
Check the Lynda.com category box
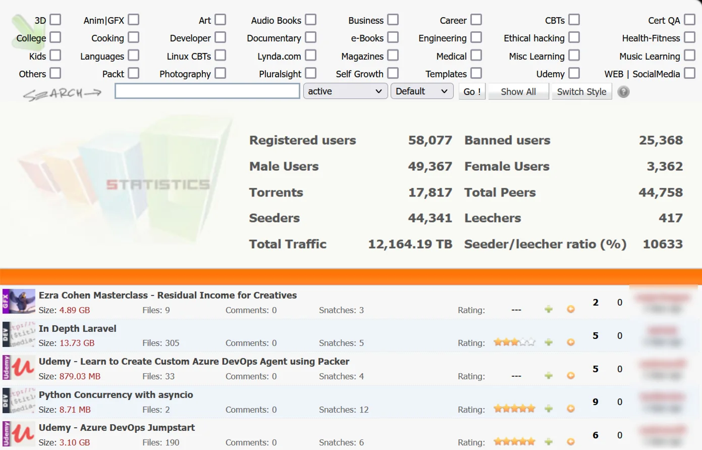[x=311, y=55]
